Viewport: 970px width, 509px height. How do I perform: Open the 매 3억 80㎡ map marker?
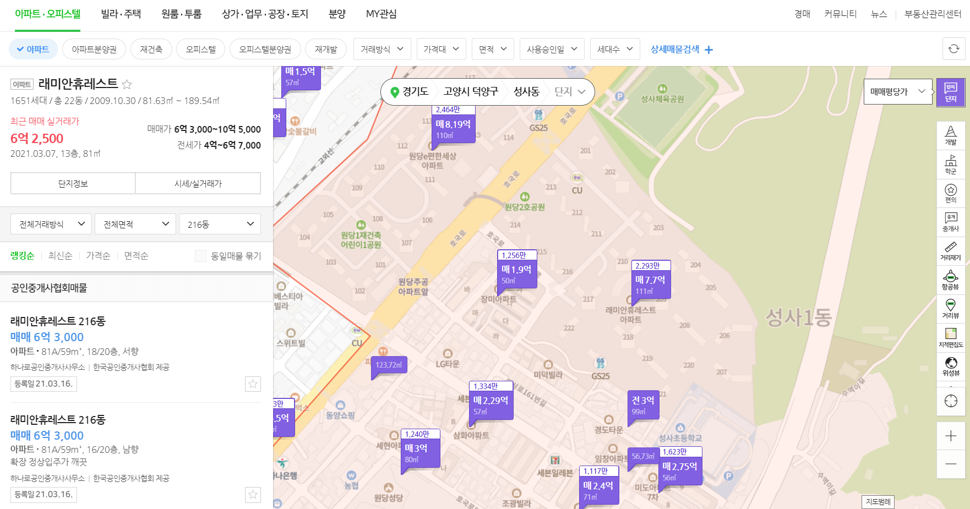click(x=421, y=448)
